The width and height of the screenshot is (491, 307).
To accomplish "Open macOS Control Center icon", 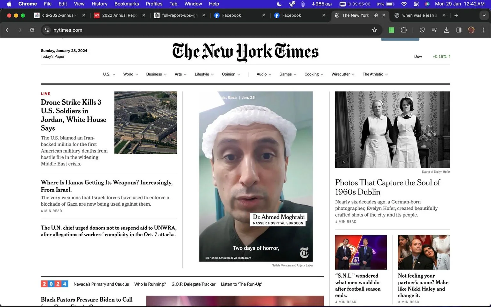I will tap(416, 4).
